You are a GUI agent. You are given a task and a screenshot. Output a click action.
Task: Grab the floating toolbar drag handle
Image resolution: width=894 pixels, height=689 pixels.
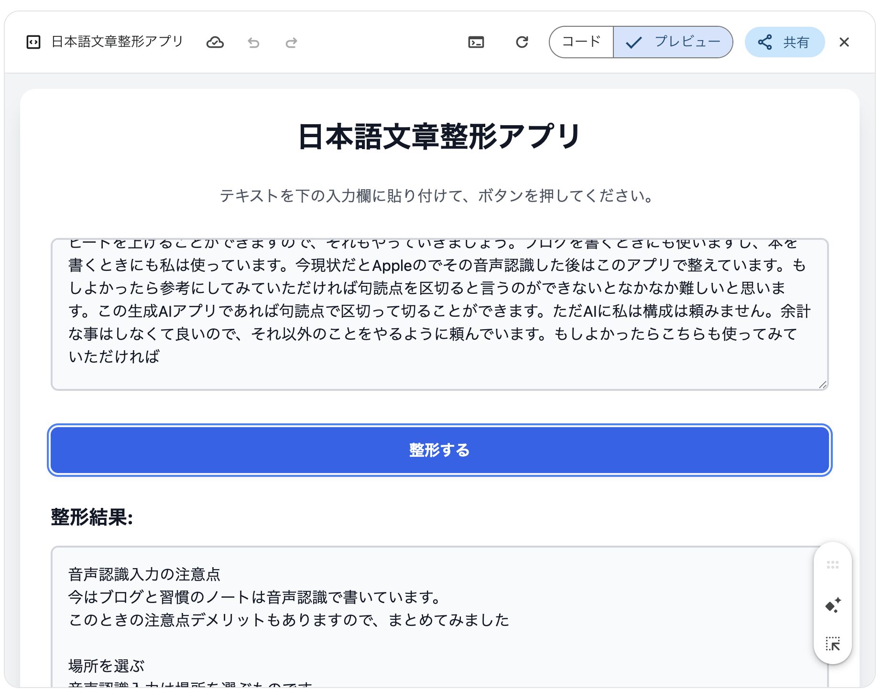pyautogui.click(x=832, y=565)
